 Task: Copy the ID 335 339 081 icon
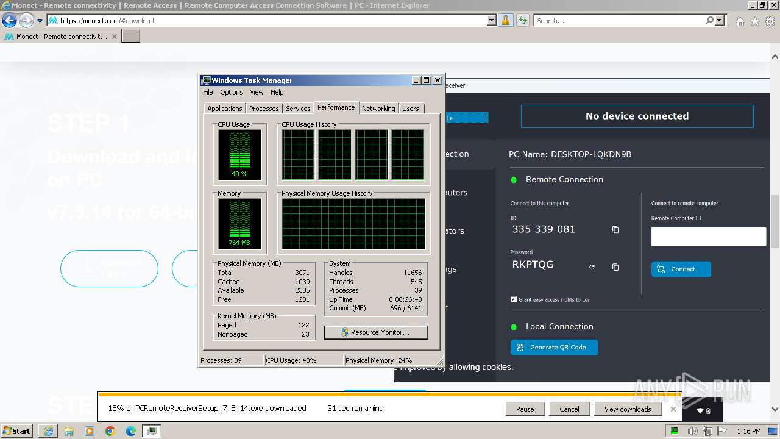tap(615, 230)
